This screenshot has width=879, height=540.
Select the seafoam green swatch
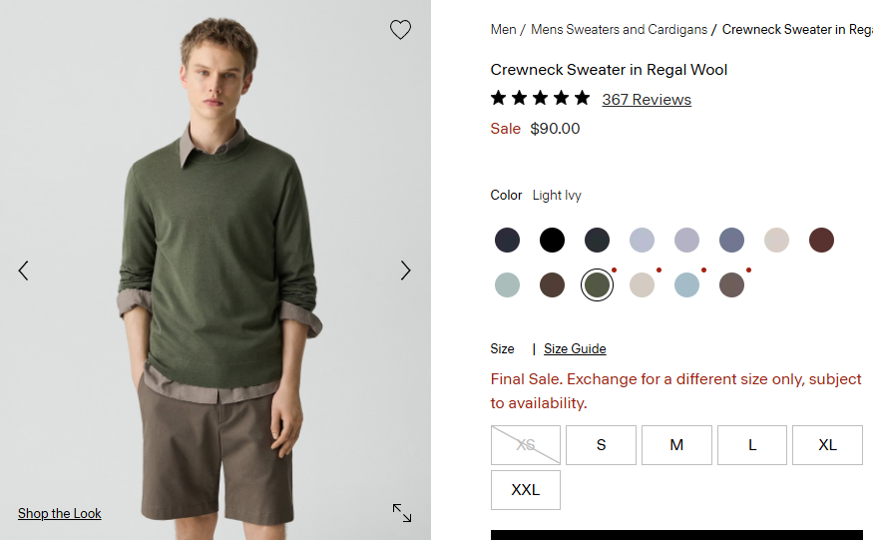[x=507, y=284]
